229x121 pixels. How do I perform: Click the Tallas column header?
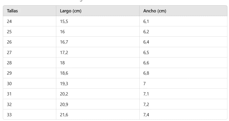click(x=12, y=11)
